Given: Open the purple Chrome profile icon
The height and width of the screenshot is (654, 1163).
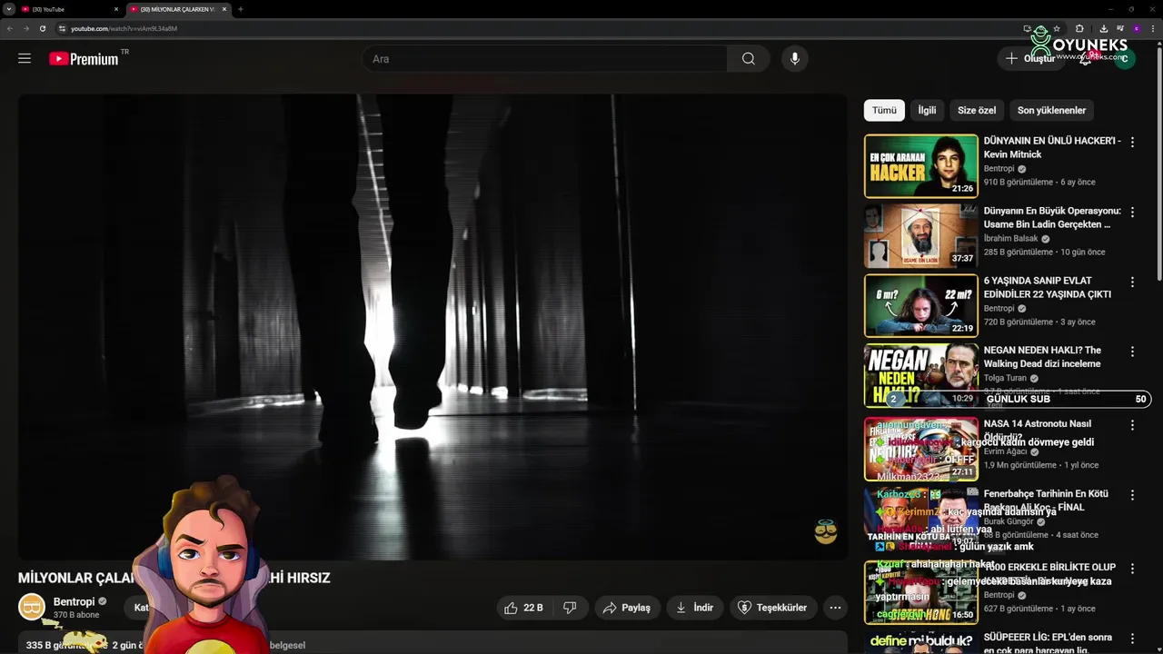Looking at the screenshot, I should click(x=1136, y=28).
